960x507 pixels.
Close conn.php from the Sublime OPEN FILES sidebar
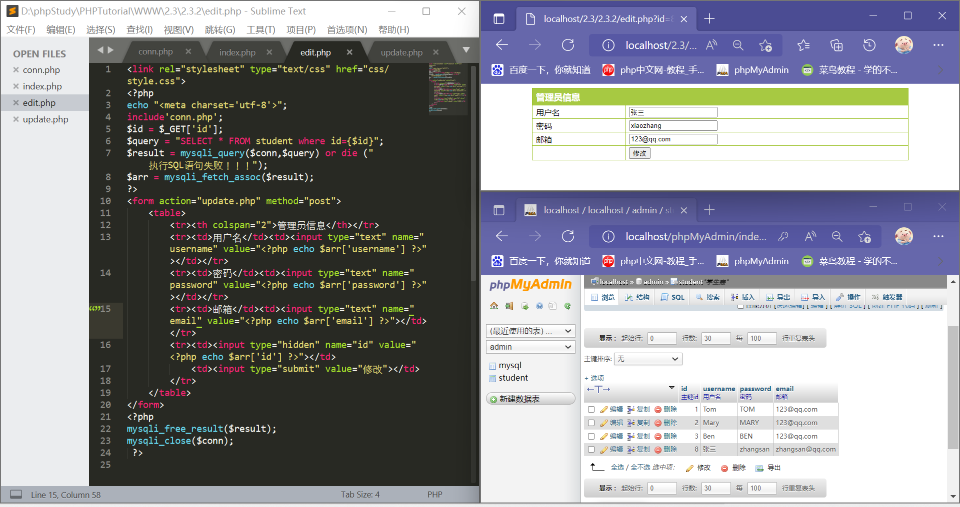[16, 70]
